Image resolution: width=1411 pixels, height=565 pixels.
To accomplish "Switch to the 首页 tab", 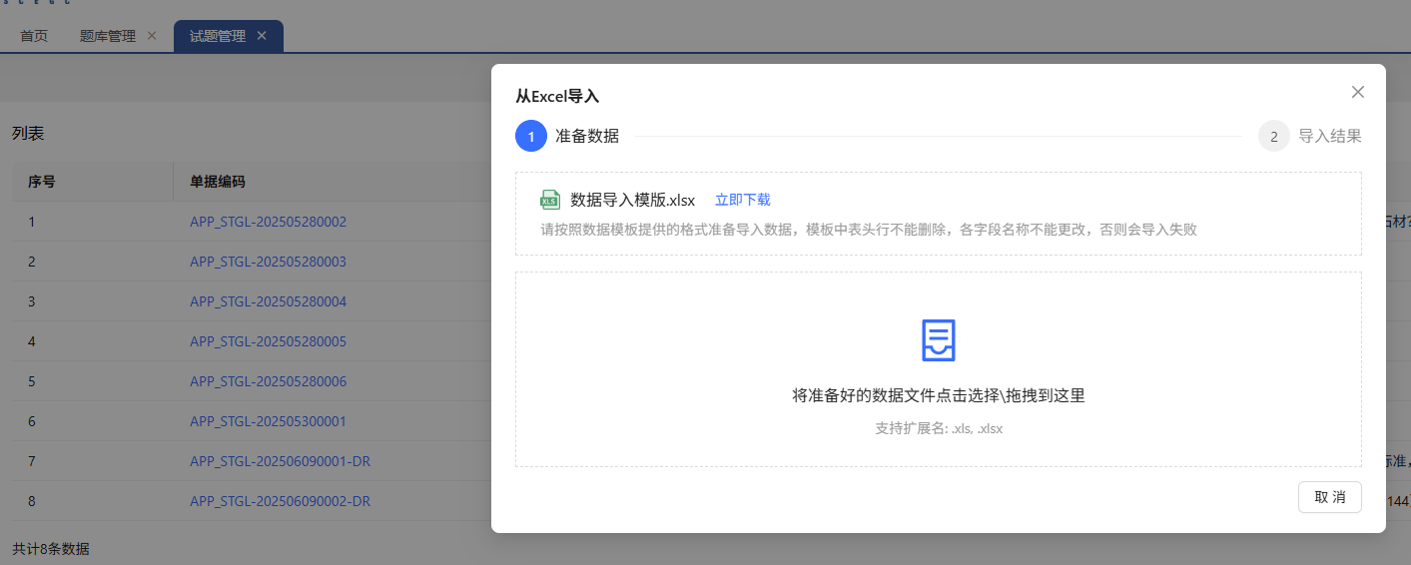I will pos(34,36).
